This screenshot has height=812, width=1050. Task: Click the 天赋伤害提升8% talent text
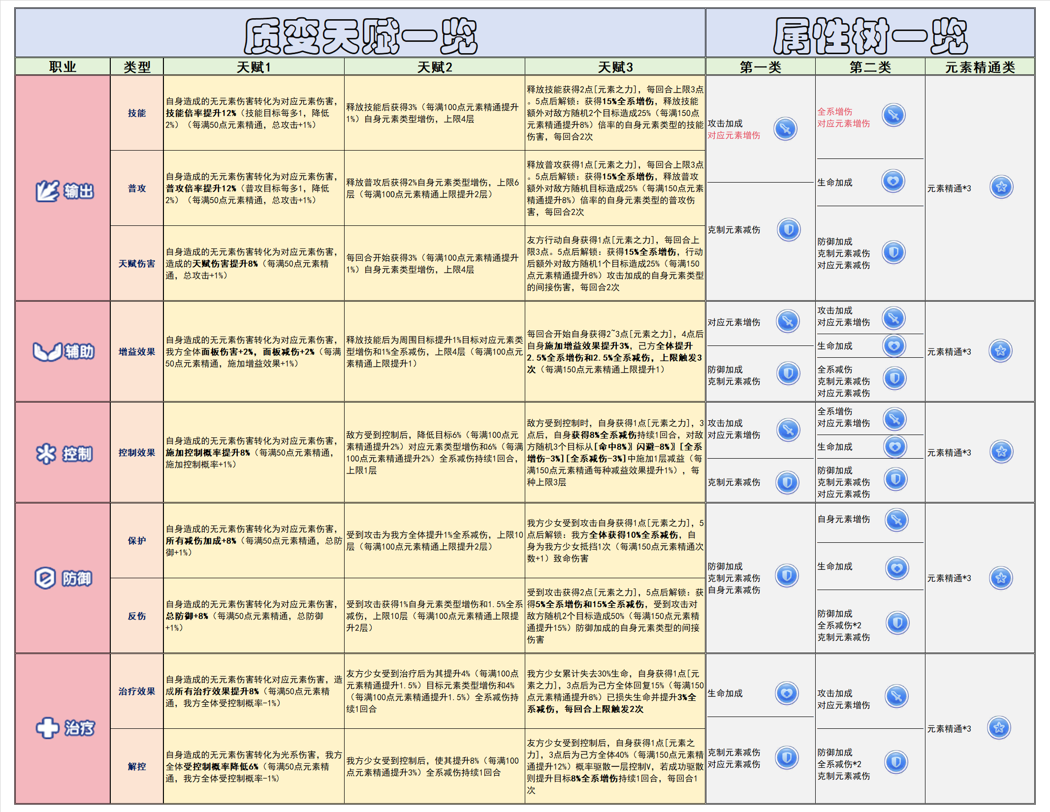coord(225,264)
